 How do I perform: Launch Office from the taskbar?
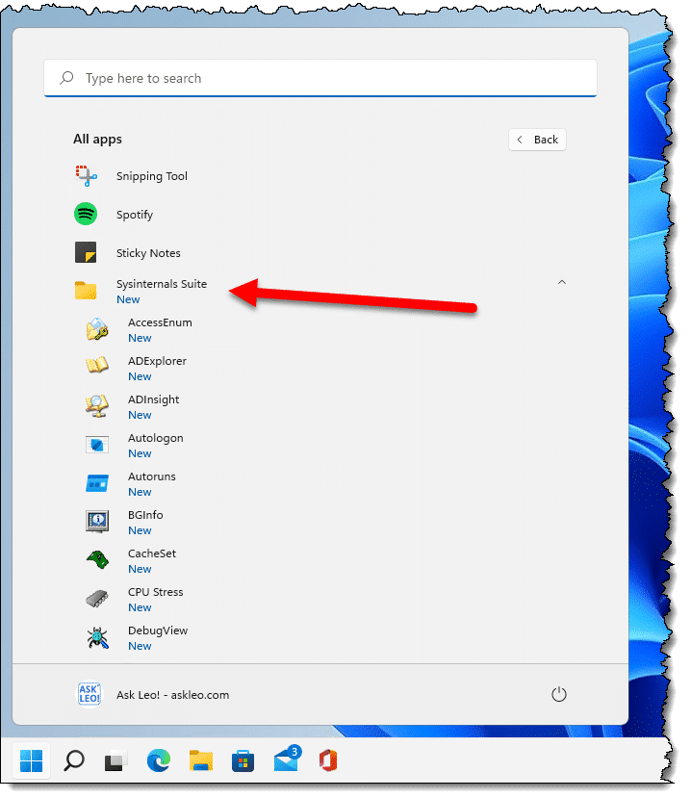click(x=328, y=760)
